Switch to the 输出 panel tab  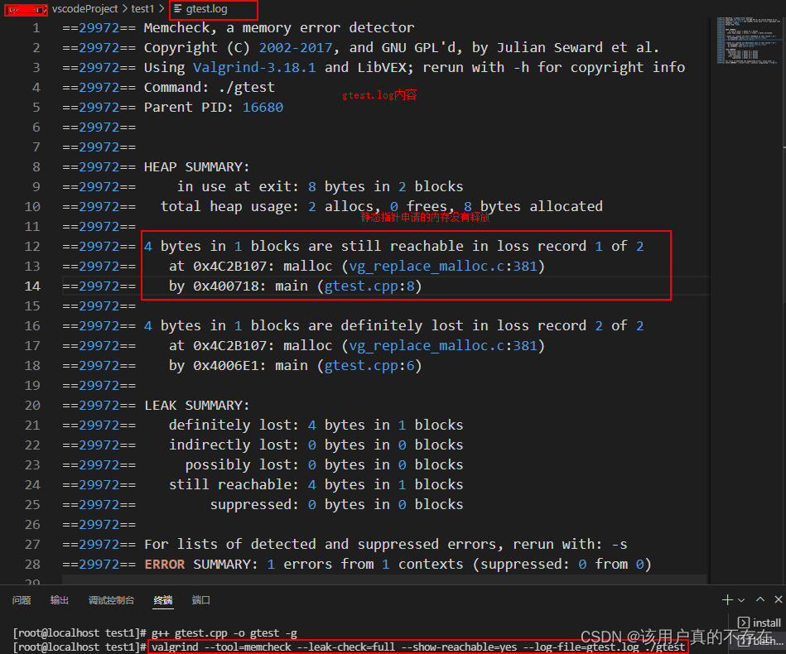[59, 600]
